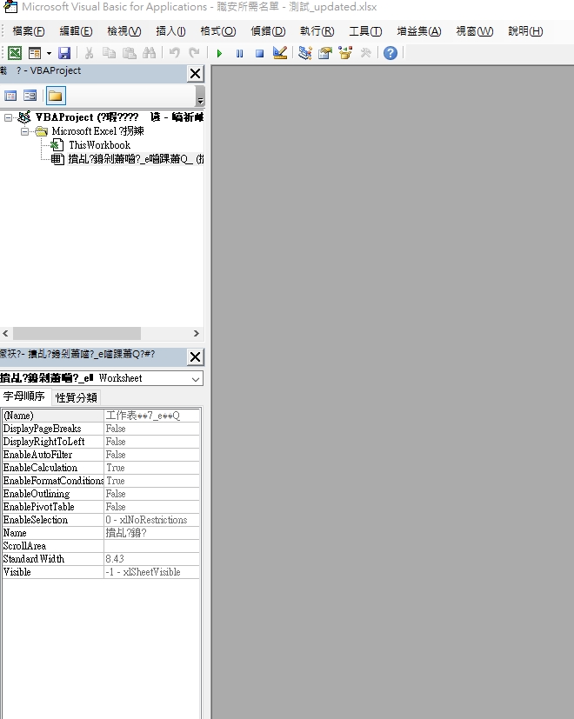Collapse Microsoft Excel objects folder node
Screen dimensions: 574x719
[x=24, y=131]
